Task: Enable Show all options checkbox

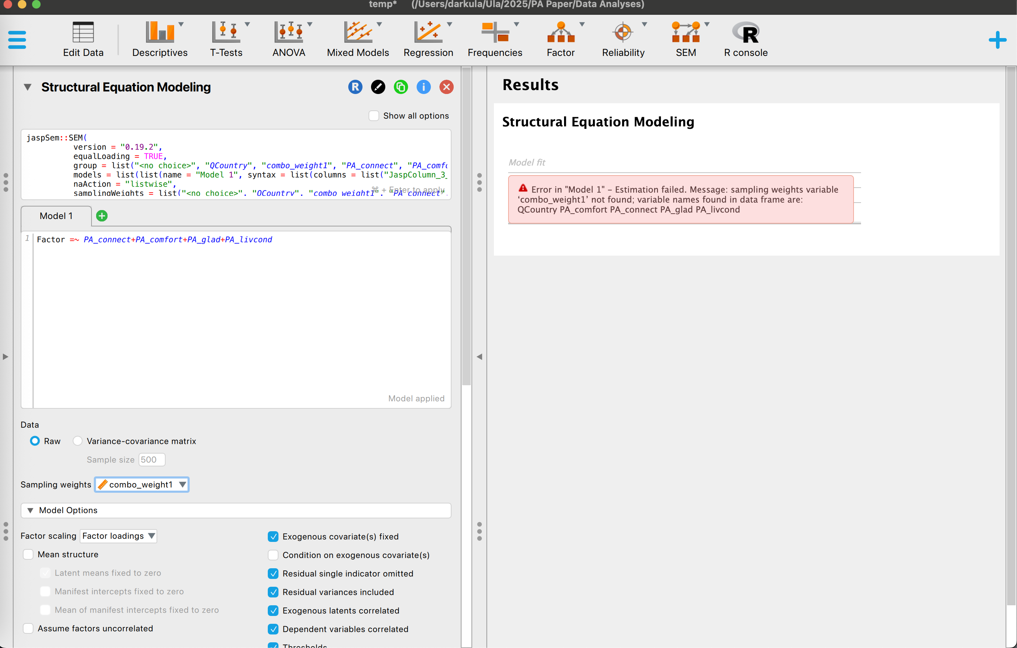Action: pyautogui.click(x=374, y=116)
